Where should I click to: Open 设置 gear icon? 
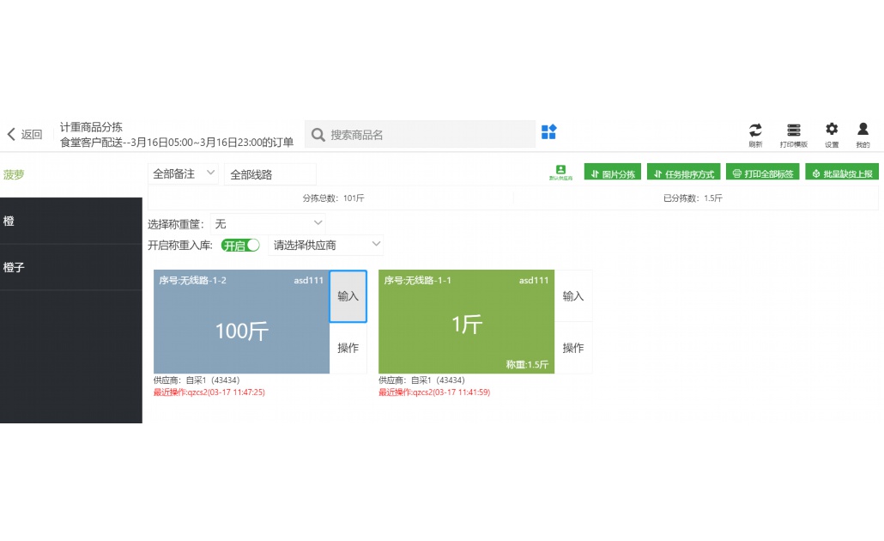pyautogui.click(x=832, y=136)
